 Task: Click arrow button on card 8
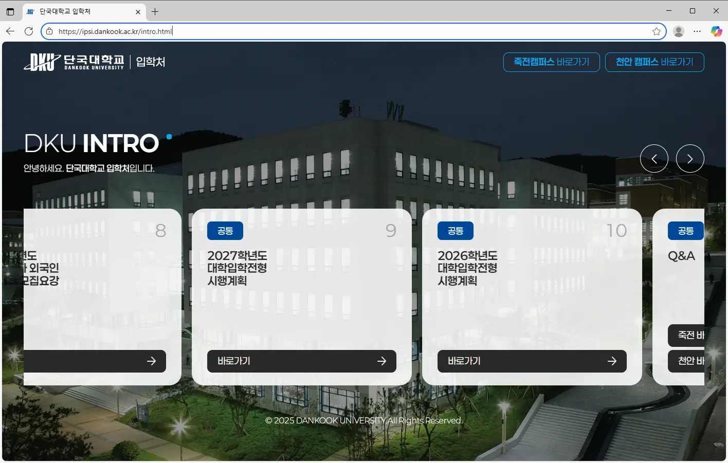tap(95, 361)
